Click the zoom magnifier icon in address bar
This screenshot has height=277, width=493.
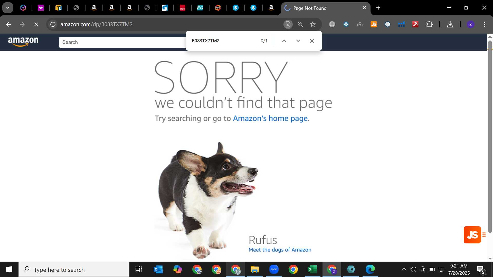coord(300,24)
